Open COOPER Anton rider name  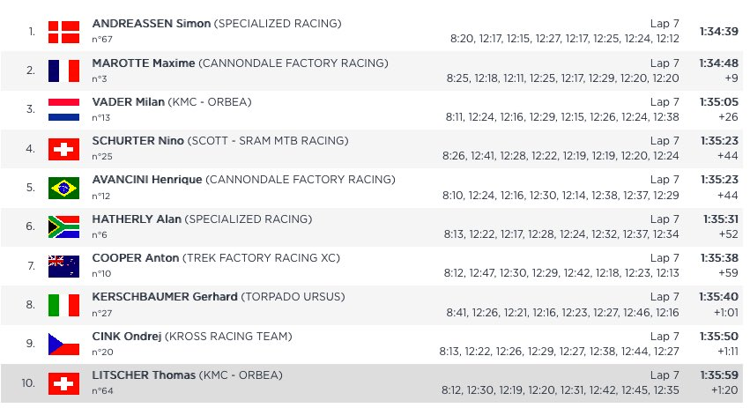(136, 258)
